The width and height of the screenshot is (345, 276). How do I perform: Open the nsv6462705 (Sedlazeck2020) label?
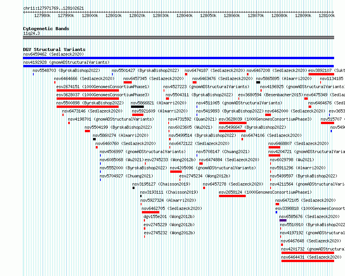tap(172, 208)
